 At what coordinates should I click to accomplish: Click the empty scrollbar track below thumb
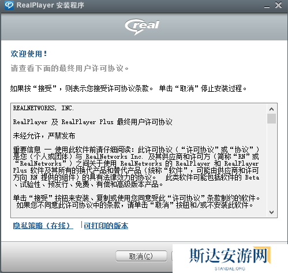[271, 166]
